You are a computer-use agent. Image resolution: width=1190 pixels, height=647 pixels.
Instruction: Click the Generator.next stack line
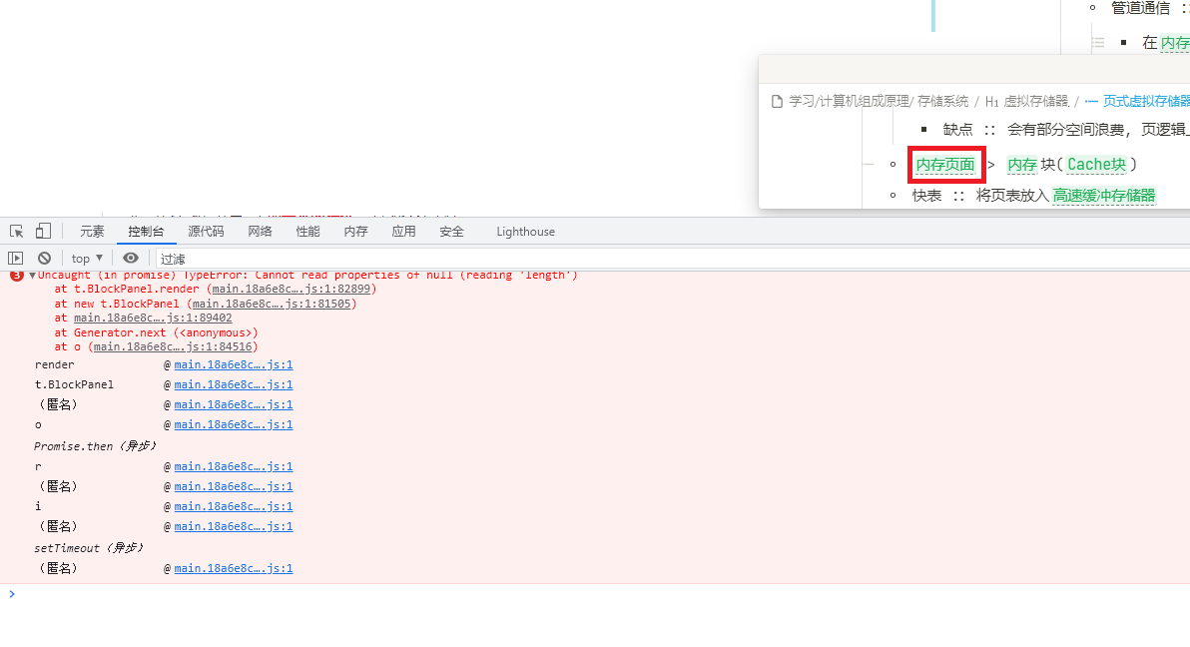(x=157, y=332)
